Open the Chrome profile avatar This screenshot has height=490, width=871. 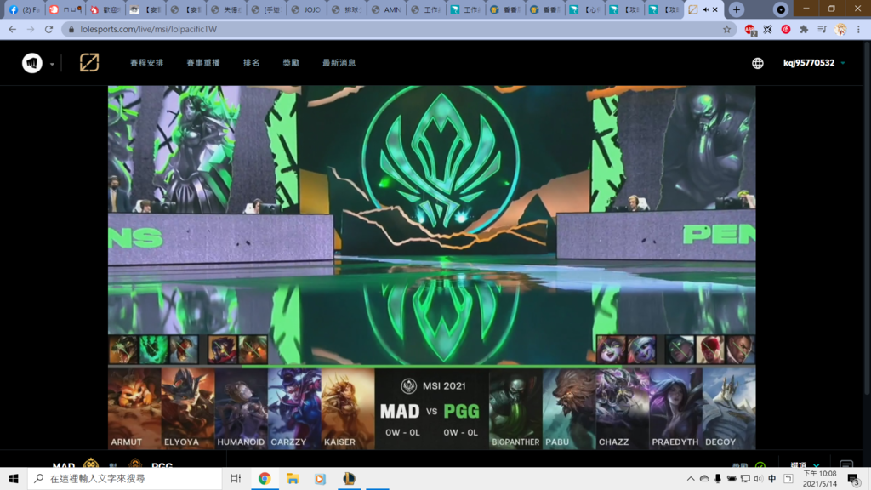pyautogui.click(x=840, y=30)
